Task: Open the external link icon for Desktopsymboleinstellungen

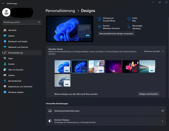Action: pyautogui.click(x=163, y=111)
